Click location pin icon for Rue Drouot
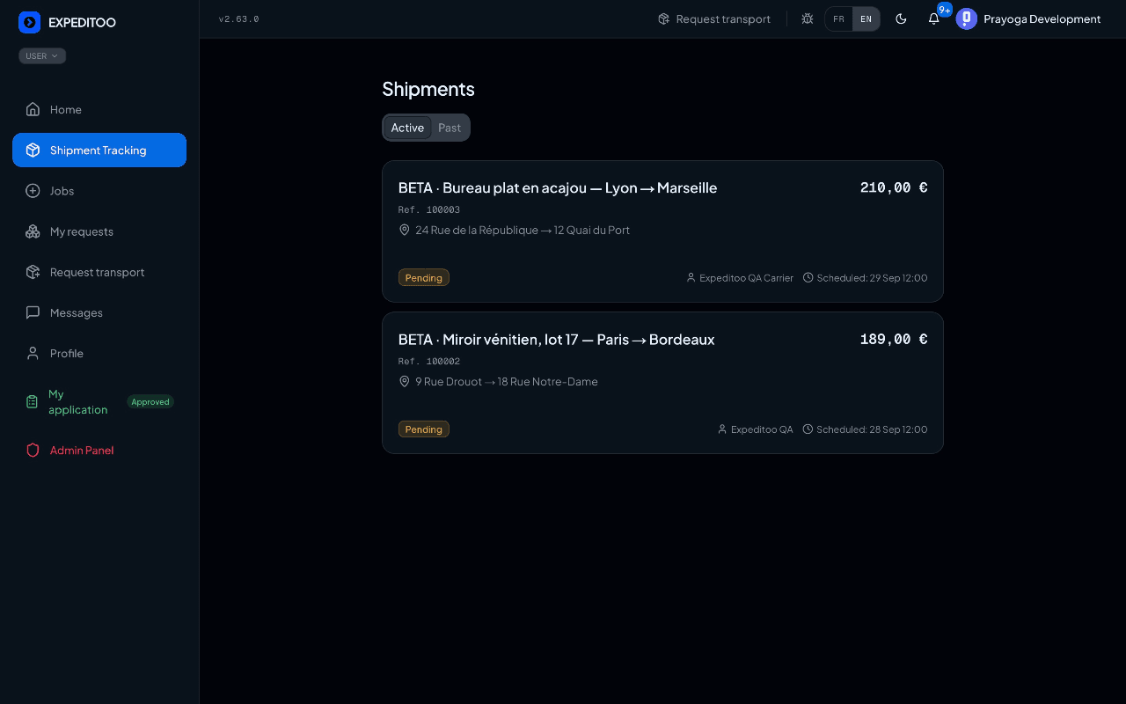 coord(405,381)
